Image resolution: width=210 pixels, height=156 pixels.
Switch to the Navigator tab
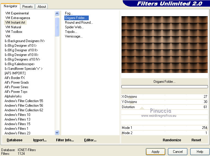[x=10, y=6]
